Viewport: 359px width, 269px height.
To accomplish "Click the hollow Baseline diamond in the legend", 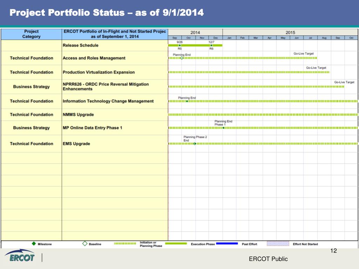I will 85,244.
